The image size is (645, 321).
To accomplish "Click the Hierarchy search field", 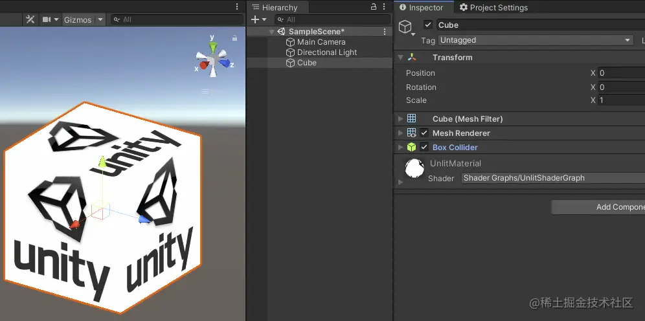I will (x=332, y=19).
